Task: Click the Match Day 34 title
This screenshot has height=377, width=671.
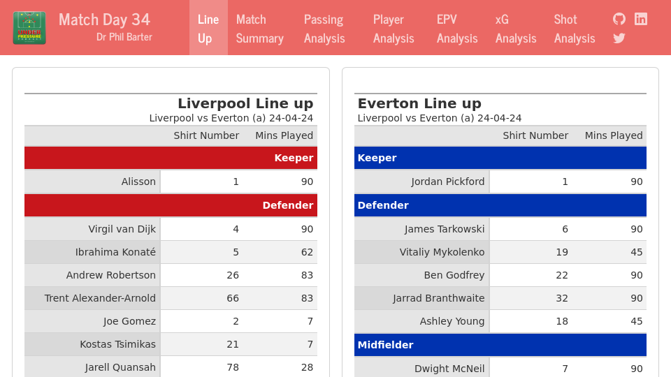Action: (x=104, y=19)
